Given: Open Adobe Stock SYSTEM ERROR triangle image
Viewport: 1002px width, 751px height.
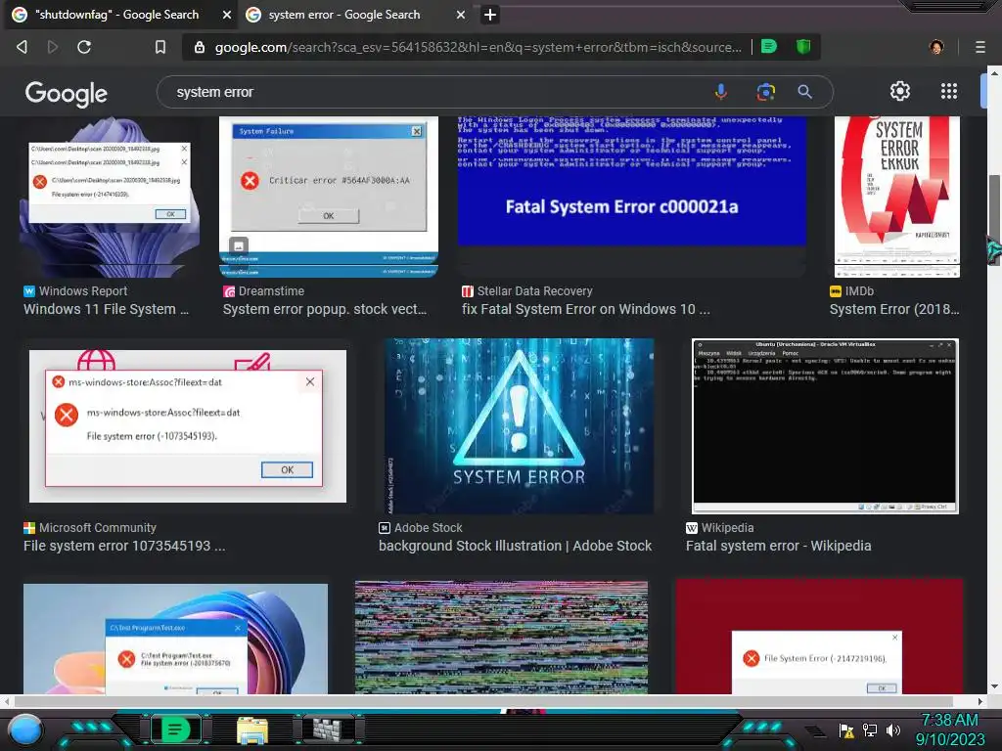Looking at the screenshot, I should (x=519, y=426).
